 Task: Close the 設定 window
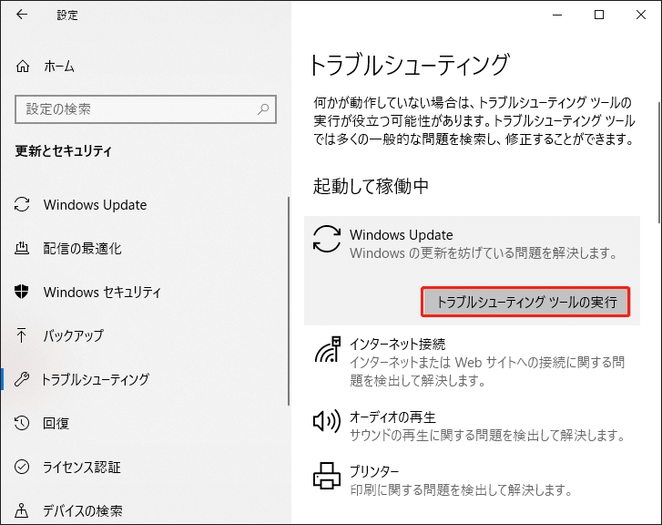point(640,15)
